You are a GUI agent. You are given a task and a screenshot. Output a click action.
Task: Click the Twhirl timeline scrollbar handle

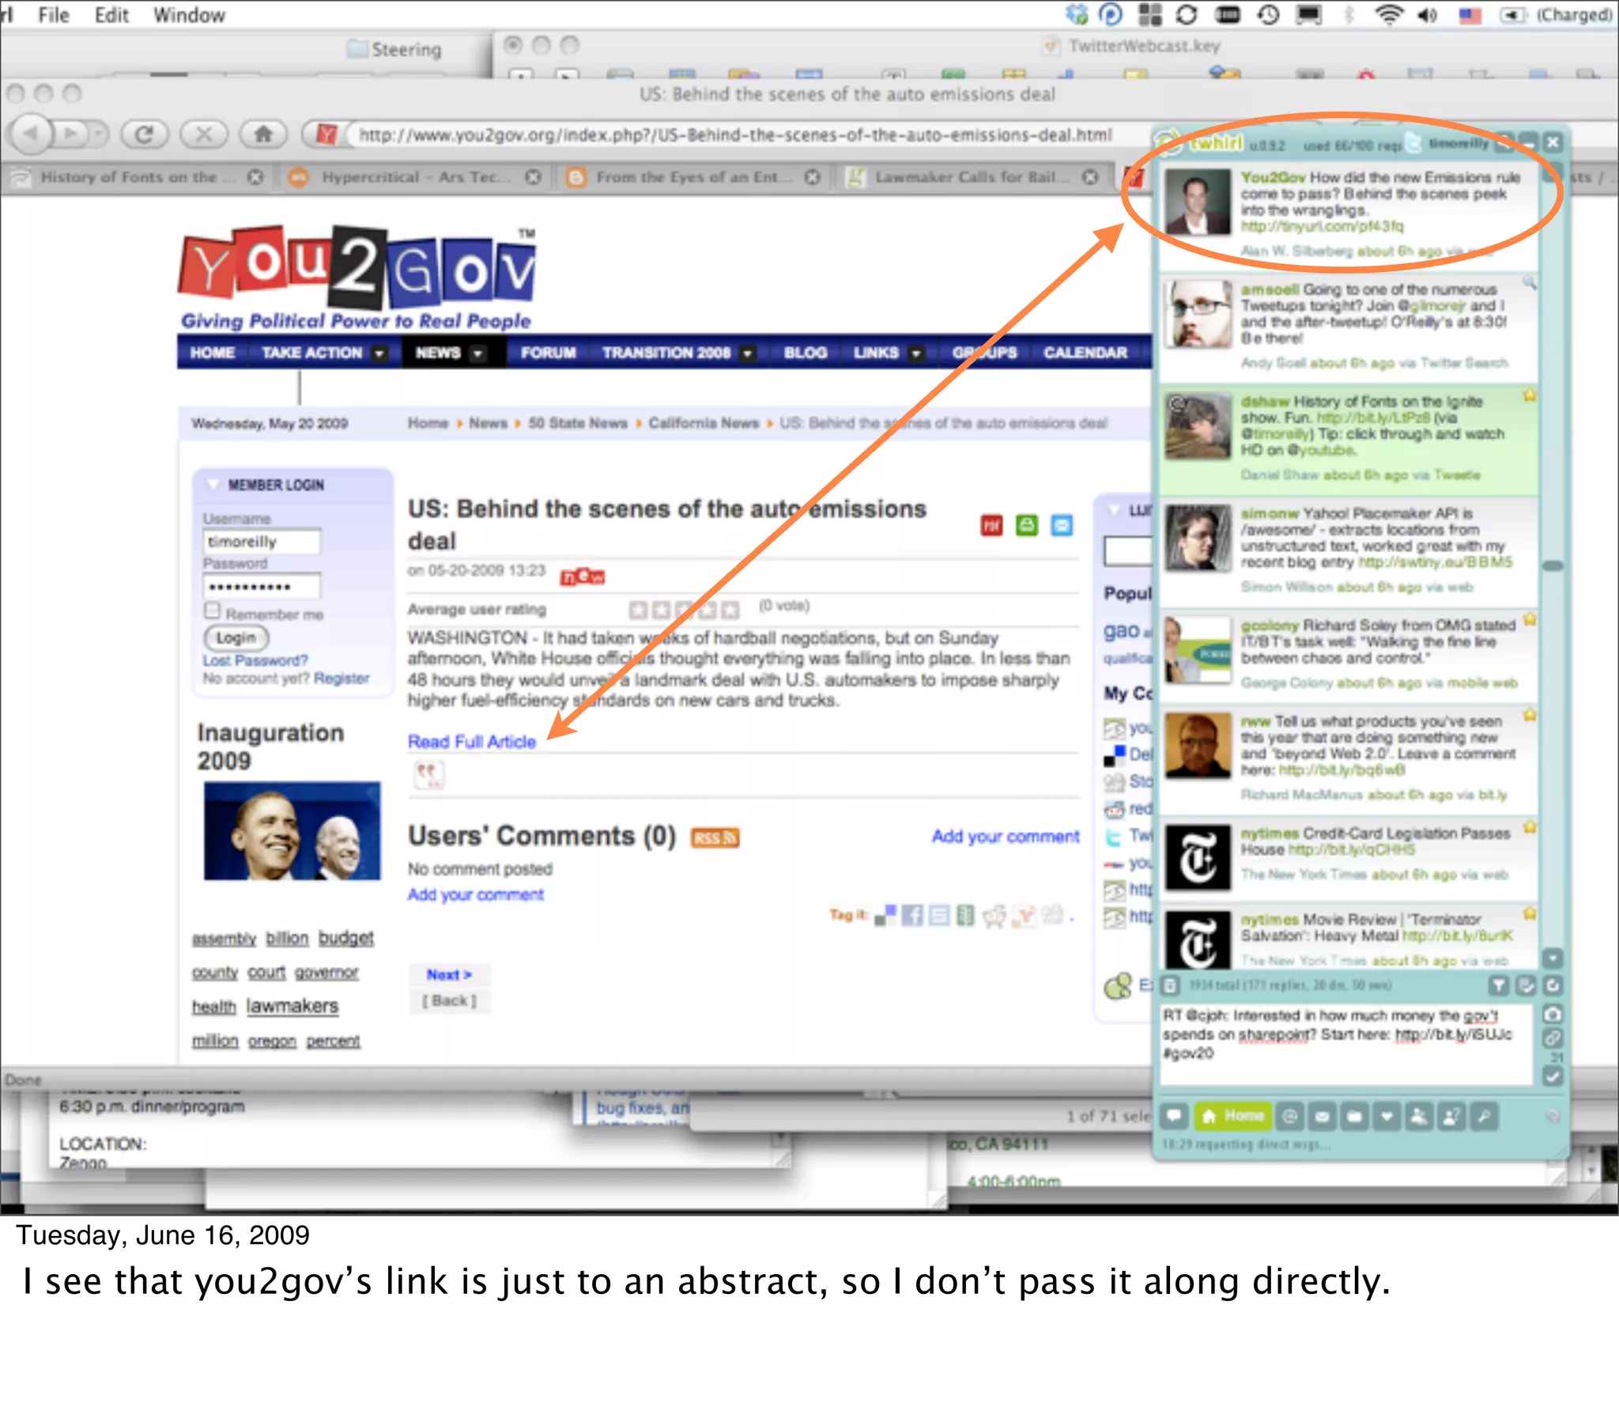coord(1553,566)
